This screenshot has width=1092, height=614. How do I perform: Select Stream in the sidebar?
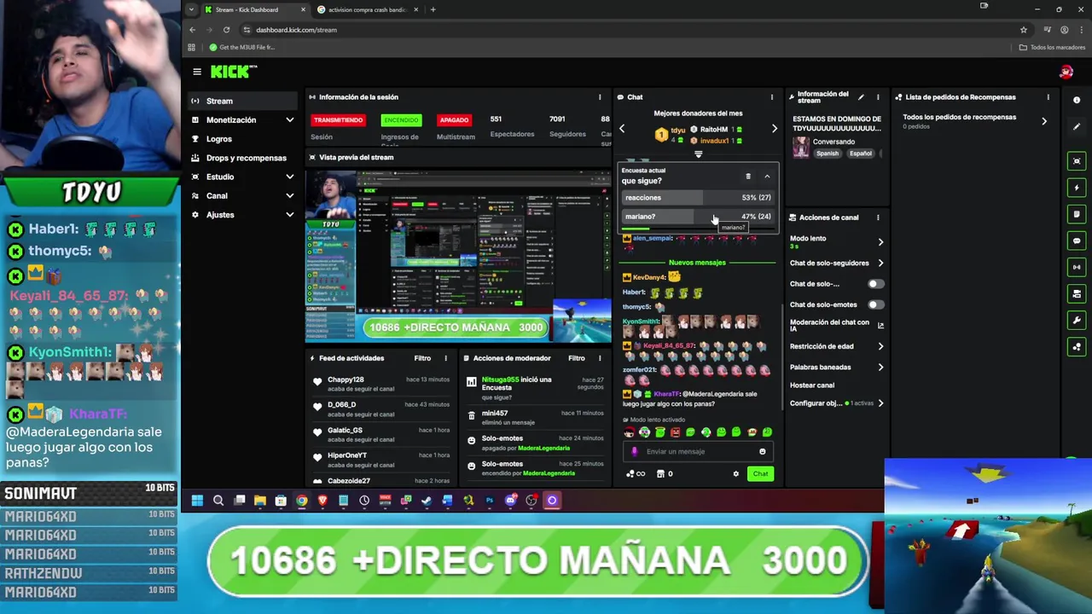pyautogui.click(x=241, y=101)
